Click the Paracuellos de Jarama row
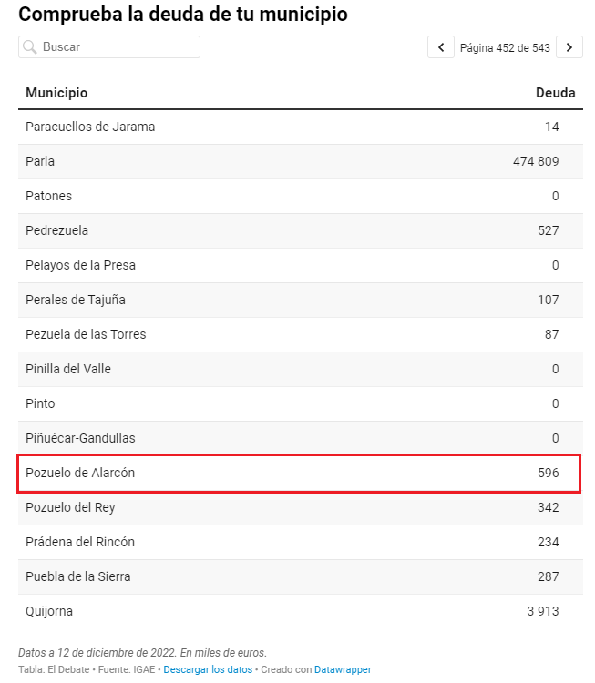 [x=301, y=127]
